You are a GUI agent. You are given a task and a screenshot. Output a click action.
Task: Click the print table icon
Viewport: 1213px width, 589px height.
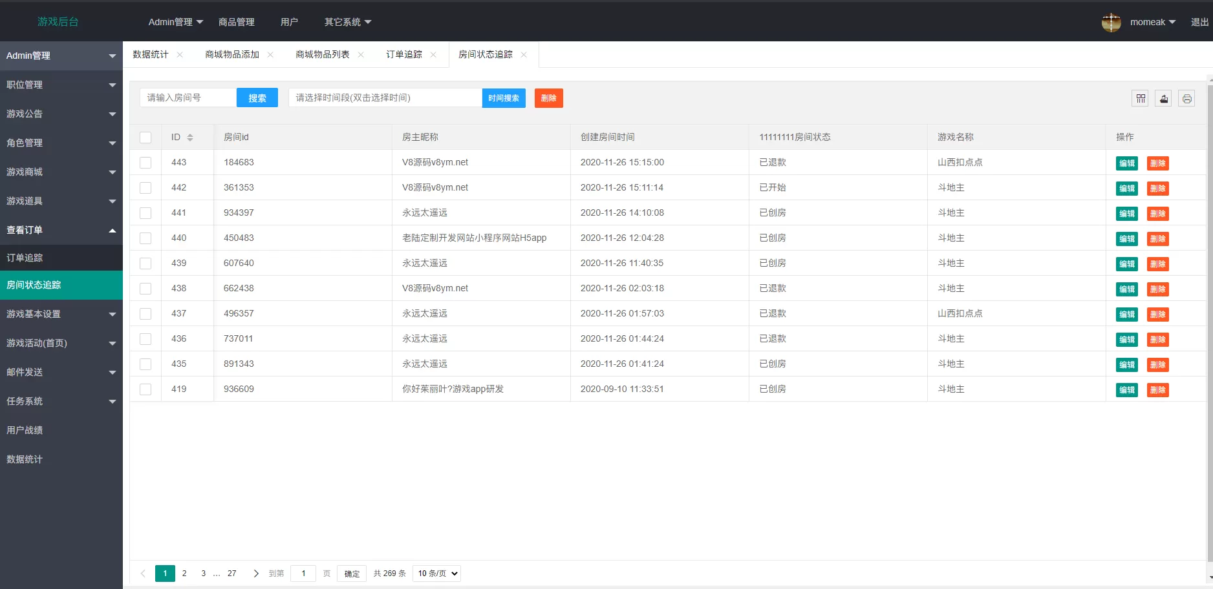click(x=1187, y=98)
